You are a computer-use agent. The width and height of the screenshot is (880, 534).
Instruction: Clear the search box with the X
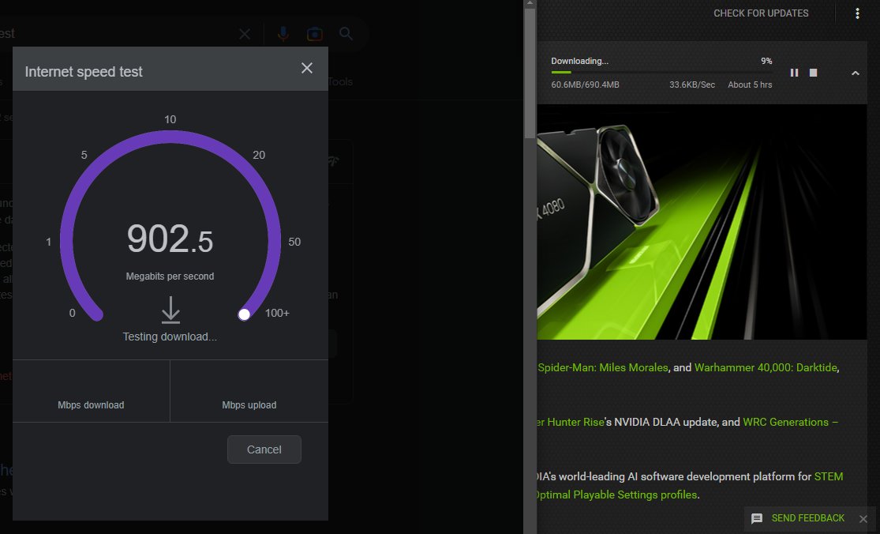[x=245, y=34]
